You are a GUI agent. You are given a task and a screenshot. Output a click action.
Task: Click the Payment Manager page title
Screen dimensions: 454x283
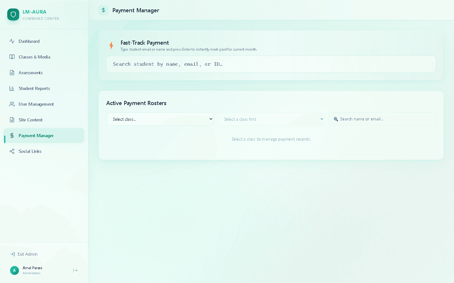(x=136, y=10)
